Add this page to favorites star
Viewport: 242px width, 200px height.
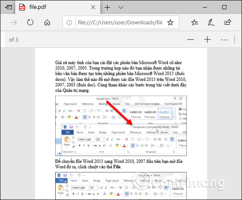170,23
